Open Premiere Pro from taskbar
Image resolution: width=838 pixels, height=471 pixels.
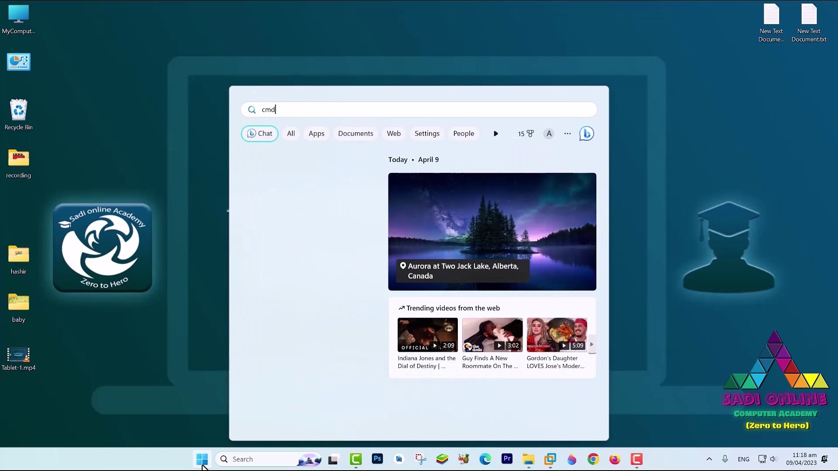pyautogui.click(x=507, y=459)
